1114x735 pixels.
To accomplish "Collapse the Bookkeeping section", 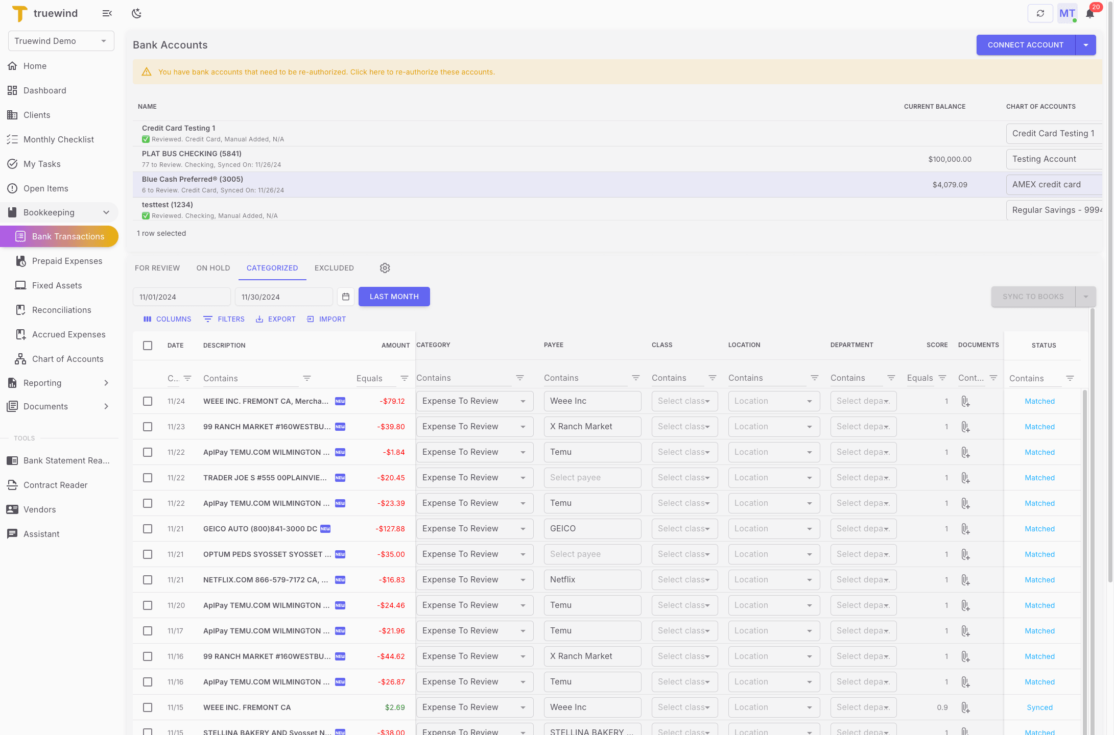I will coord(106,212).
